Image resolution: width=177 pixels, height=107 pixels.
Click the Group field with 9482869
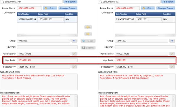coord(44,41)
